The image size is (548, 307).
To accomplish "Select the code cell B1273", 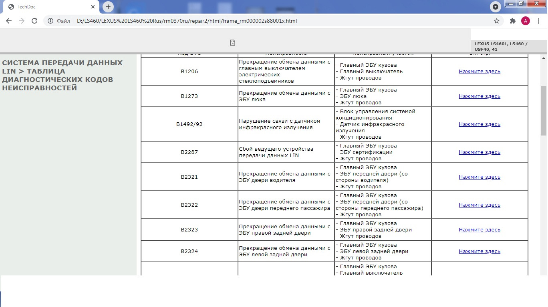I will point(189,96).
